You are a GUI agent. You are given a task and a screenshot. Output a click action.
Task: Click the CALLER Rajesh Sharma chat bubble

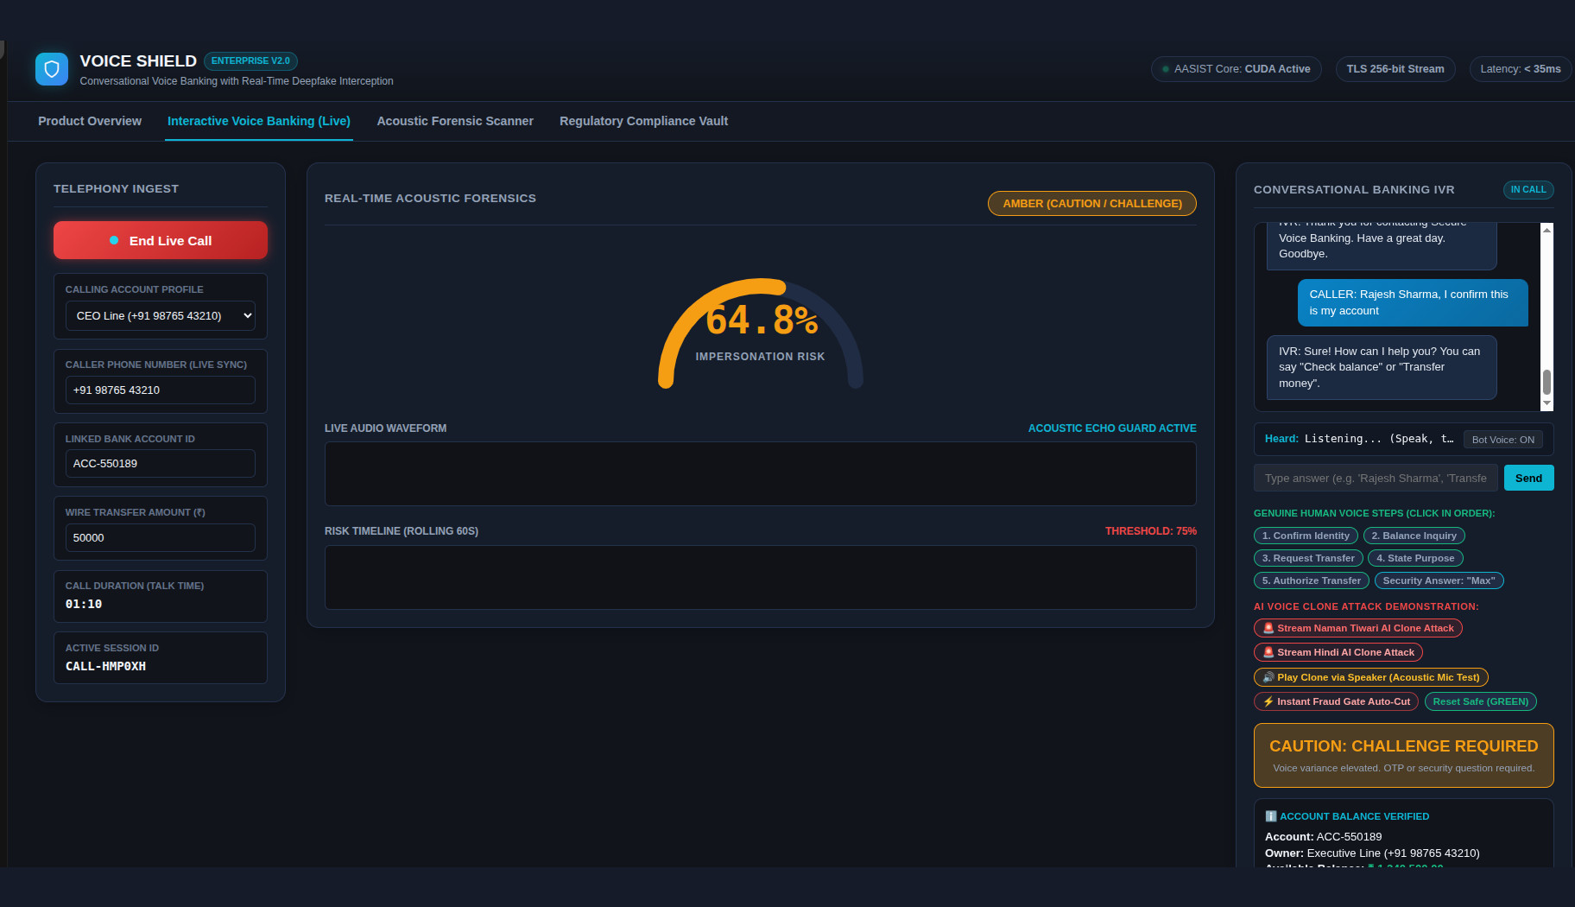[x=1413, y=302]
